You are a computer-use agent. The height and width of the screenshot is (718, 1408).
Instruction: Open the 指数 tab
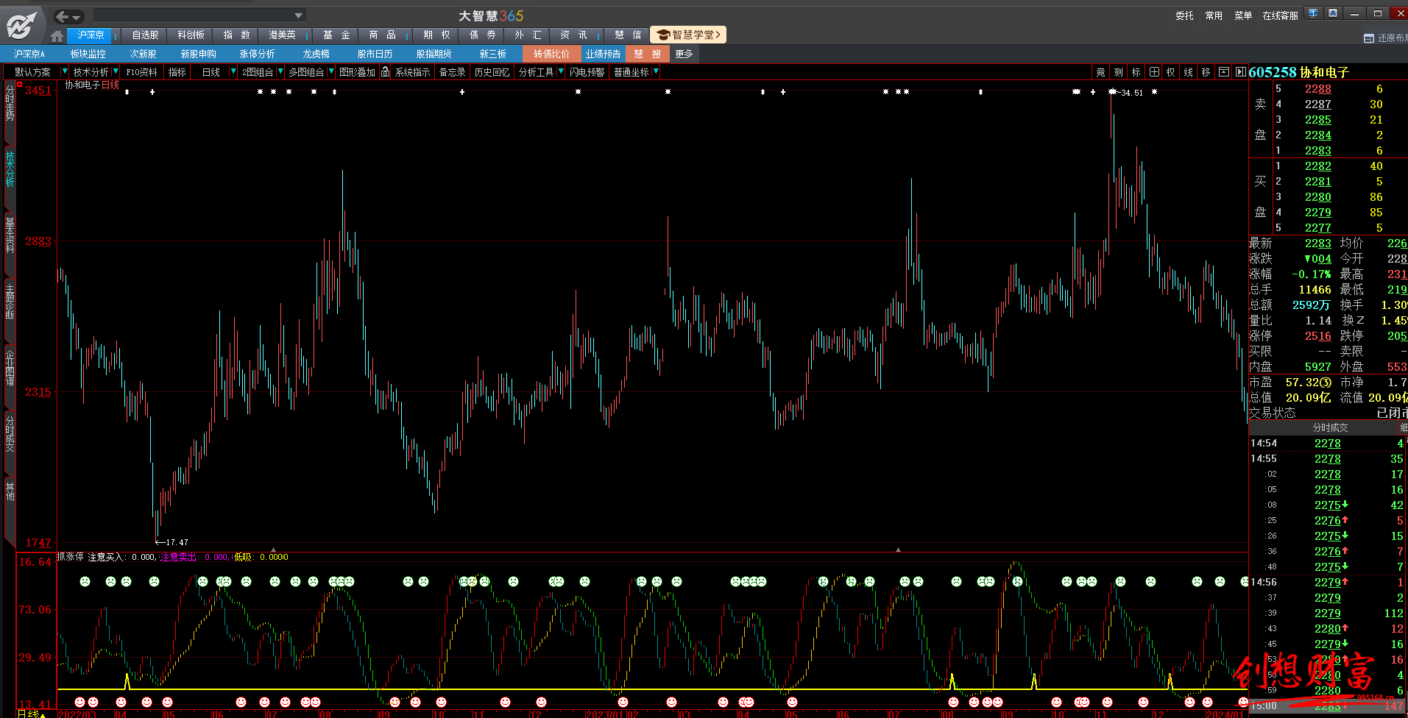[x=236, y=35]
